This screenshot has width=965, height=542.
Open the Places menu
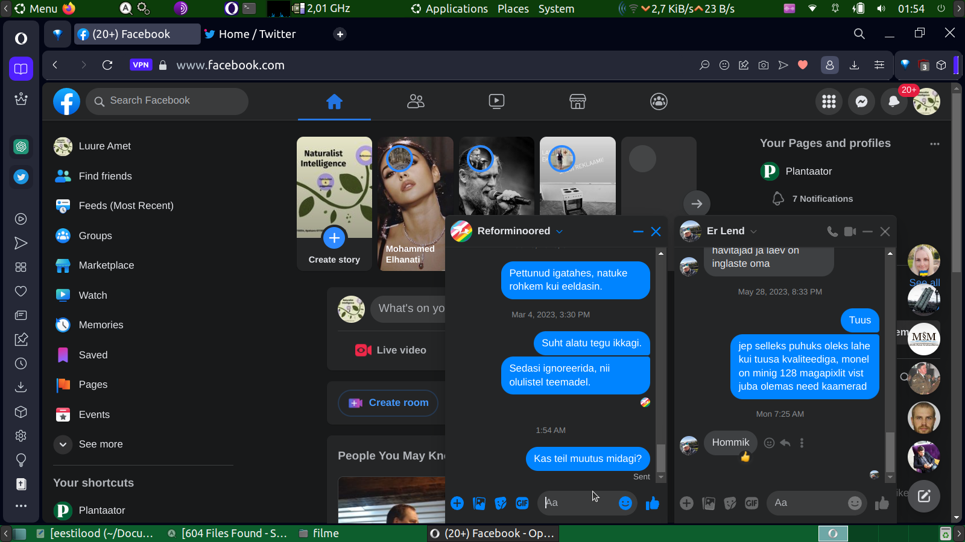[x=513, y=8]
